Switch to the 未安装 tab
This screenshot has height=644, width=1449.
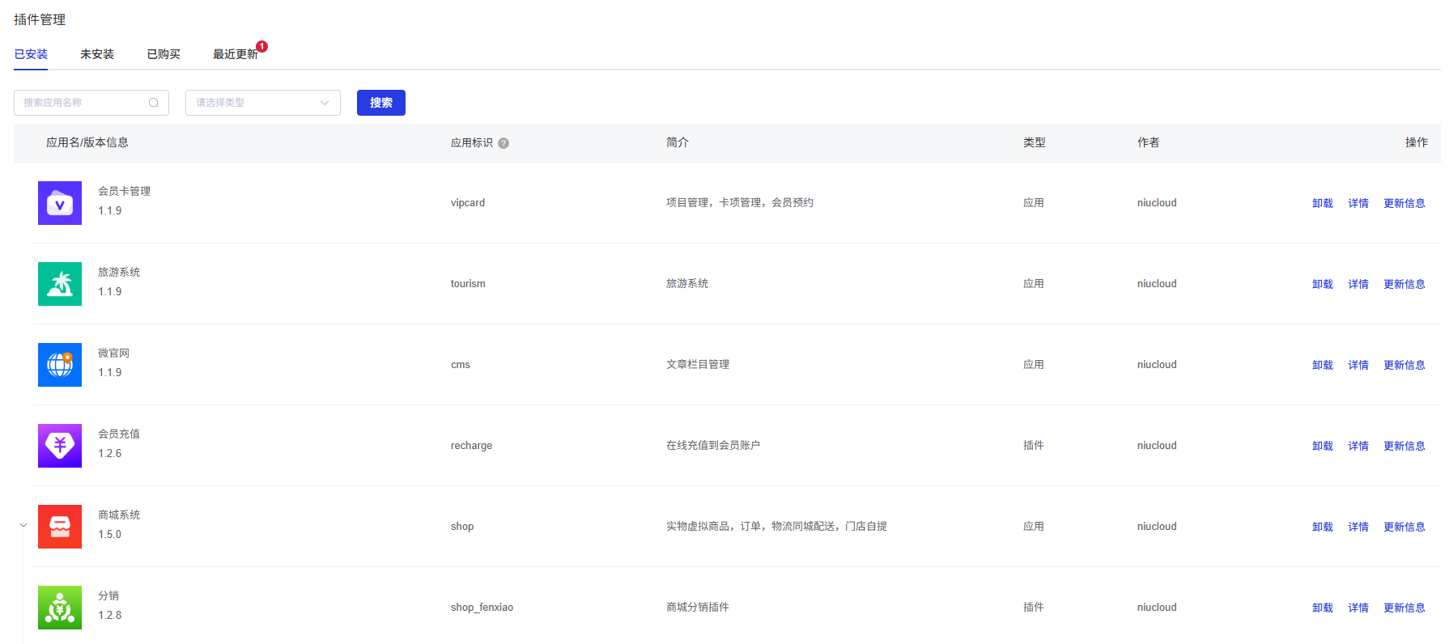click(97, 54)
